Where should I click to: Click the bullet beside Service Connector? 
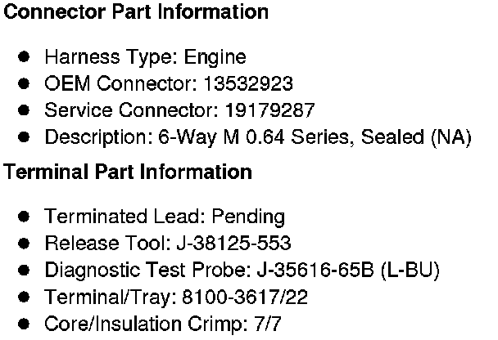coord(25,110)
